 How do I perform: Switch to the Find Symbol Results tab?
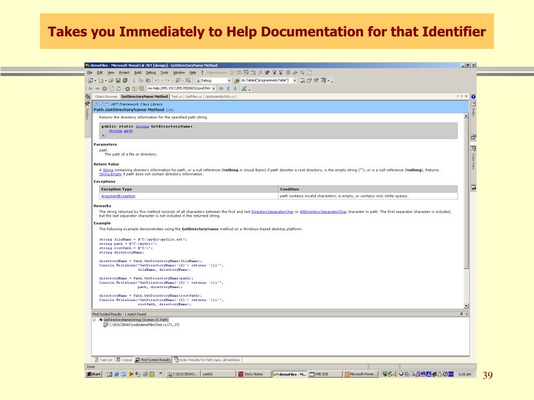[153, 360]
